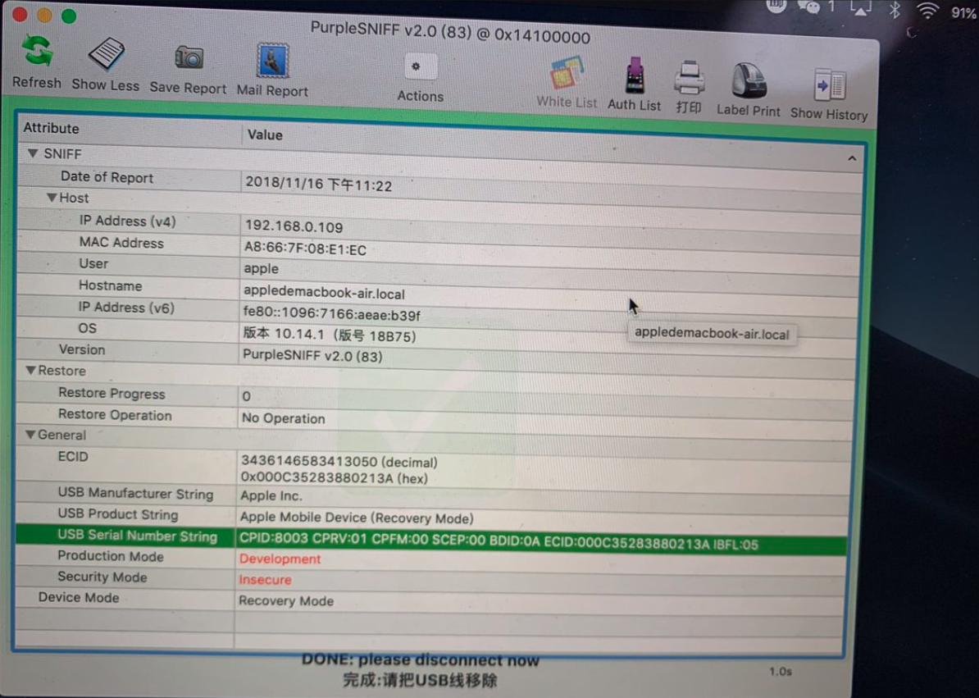Click the 192.168.0.109 value

[294, 226]
